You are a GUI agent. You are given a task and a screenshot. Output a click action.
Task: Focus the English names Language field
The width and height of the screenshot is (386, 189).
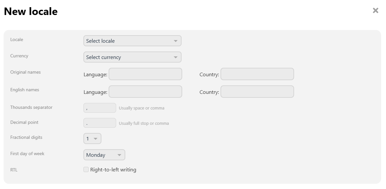[x=146, y=92]
